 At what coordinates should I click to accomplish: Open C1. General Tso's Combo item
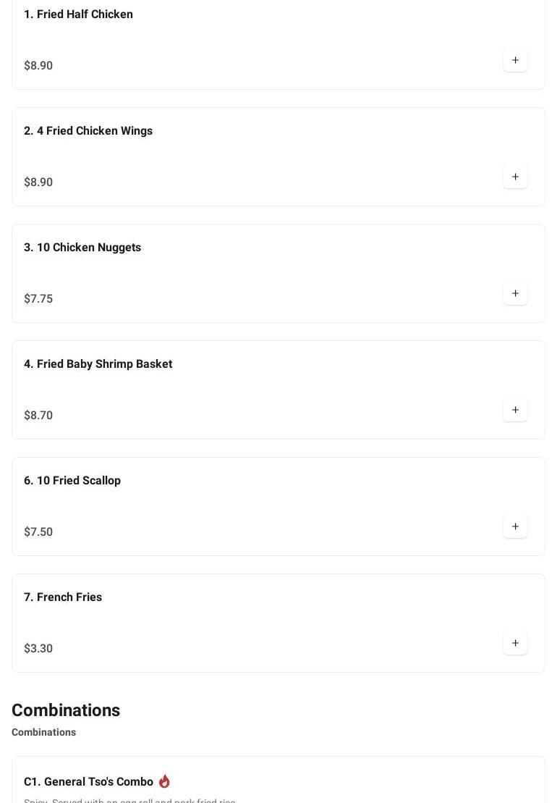(x=88, y=782)
